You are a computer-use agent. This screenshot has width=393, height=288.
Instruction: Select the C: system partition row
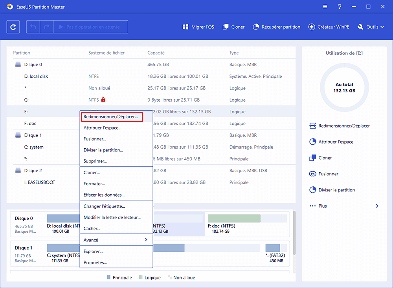151,147
